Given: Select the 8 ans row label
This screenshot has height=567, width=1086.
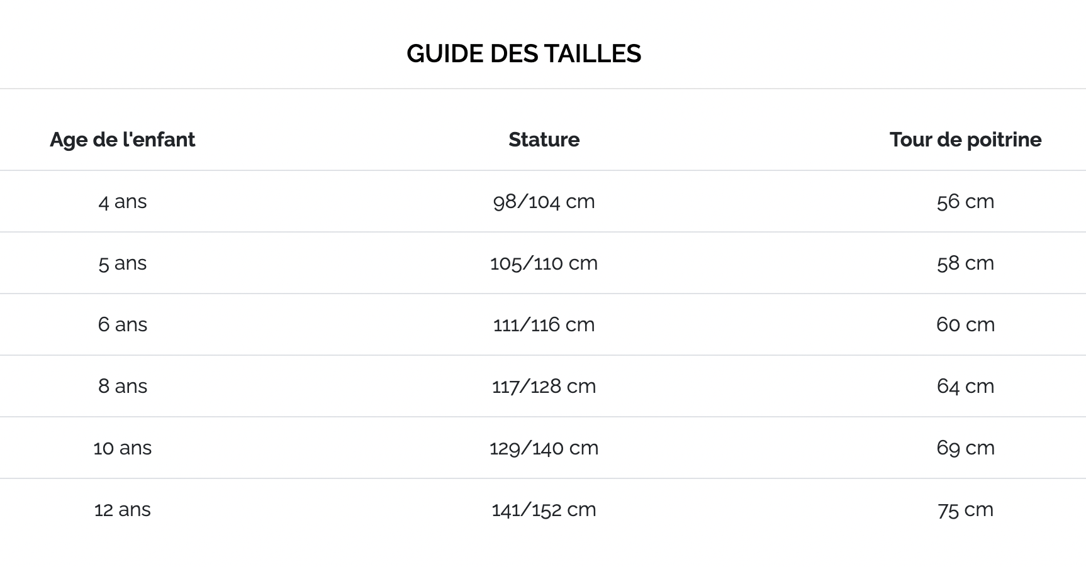Looking at the screenshot, I should click(x=122, y=387).
